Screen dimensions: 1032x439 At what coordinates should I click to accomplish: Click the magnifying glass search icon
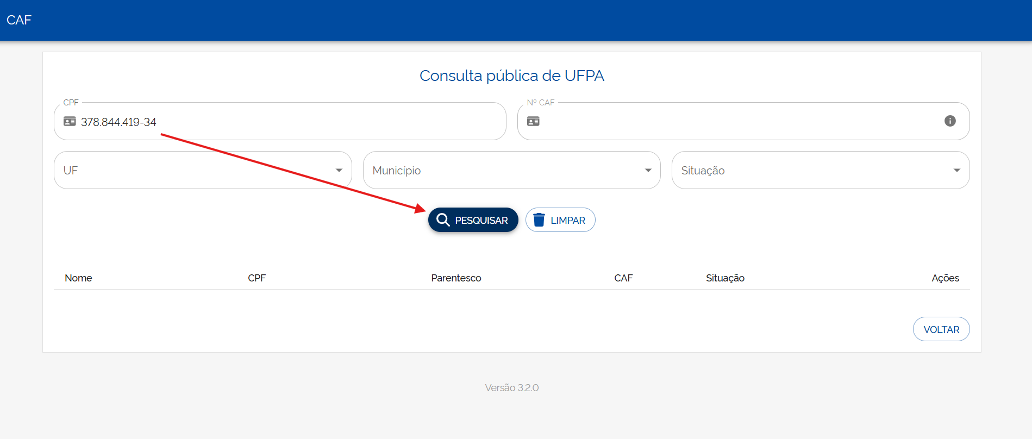[x=443, y=220]
